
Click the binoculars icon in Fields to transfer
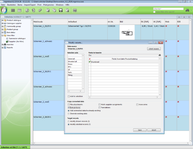[x=160, y=55]
